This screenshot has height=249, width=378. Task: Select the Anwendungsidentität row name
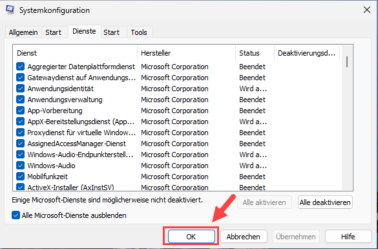60,89
